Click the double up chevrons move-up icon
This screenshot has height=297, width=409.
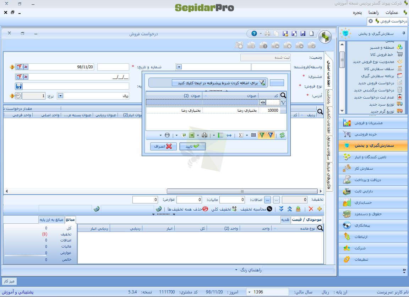pyautogui.click(x=290, y=209)
